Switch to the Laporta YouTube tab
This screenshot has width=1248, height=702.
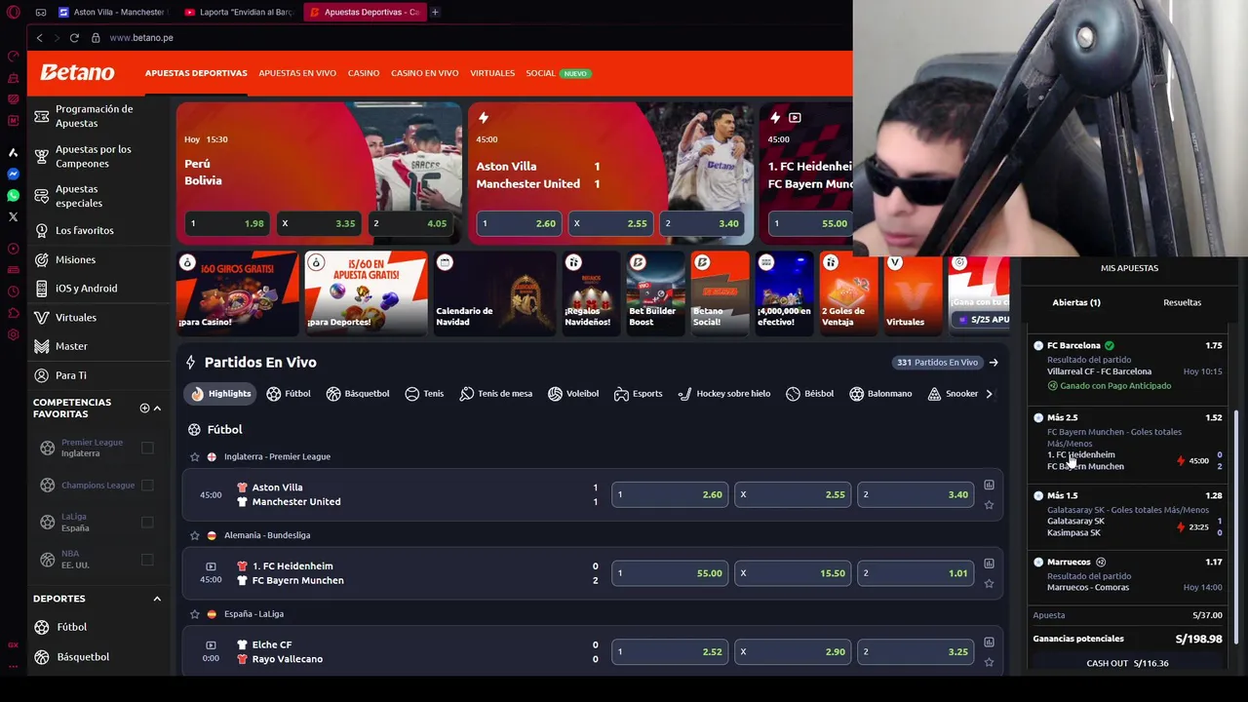point(239,12)
